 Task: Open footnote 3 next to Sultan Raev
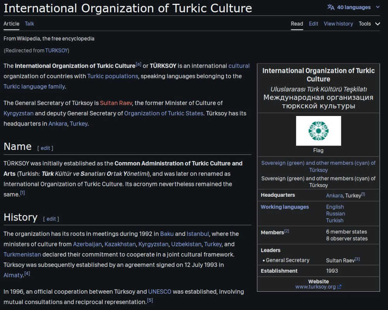tap(357, 259)
